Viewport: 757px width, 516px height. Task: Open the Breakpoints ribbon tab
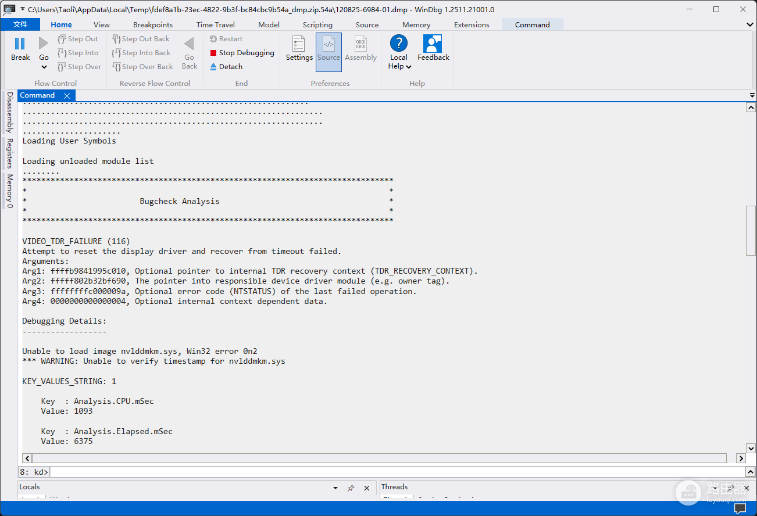tap(153, 24)
